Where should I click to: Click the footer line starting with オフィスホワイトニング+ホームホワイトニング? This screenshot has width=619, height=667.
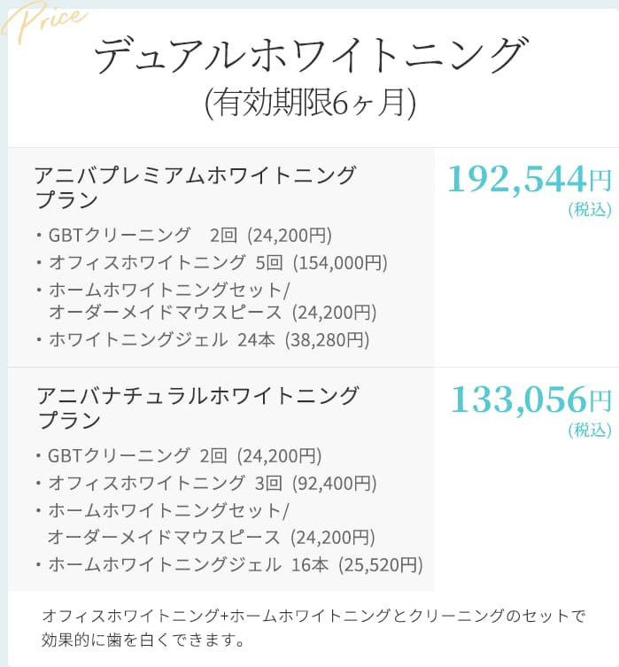(x=313, y=616)
